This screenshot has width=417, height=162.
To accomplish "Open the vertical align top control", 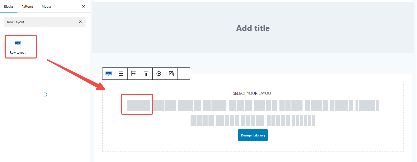I will (x=146, y=74).
